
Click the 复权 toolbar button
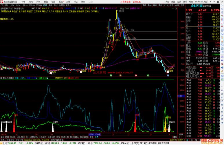(144, 5)
